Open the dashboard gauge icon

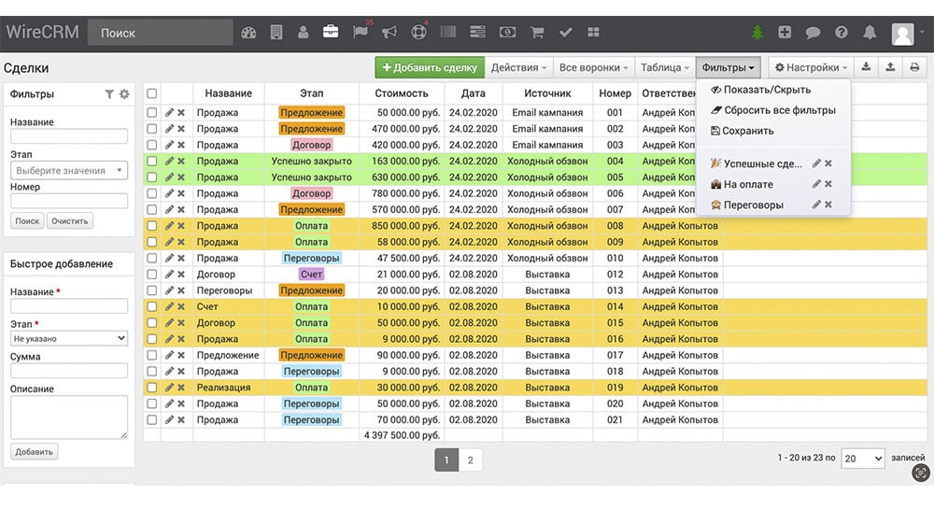248,32
